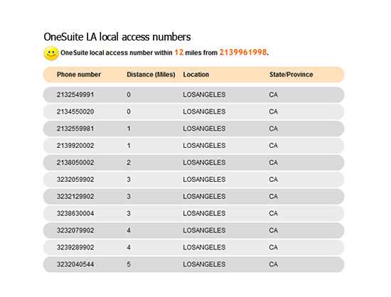Select the Distance (Miles) column header
The image size is (391, 297).
151,75
